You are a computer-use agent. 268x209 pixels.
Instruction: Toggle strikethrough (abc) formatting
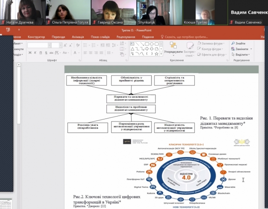tap(52, 53)
